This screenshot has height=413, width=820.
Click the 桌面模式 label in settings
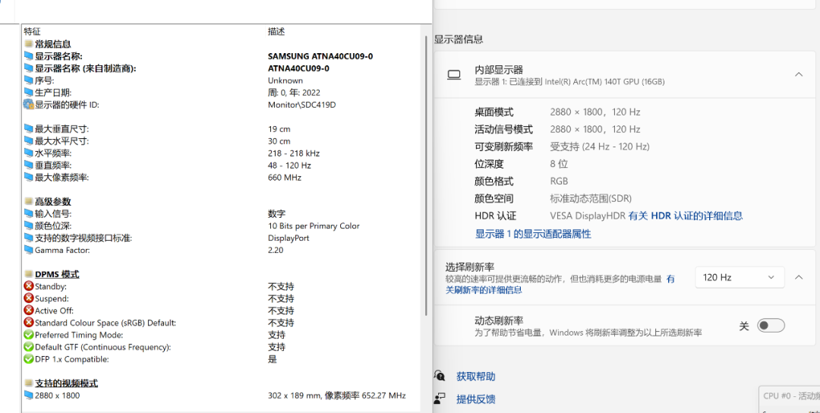(494, 112)
